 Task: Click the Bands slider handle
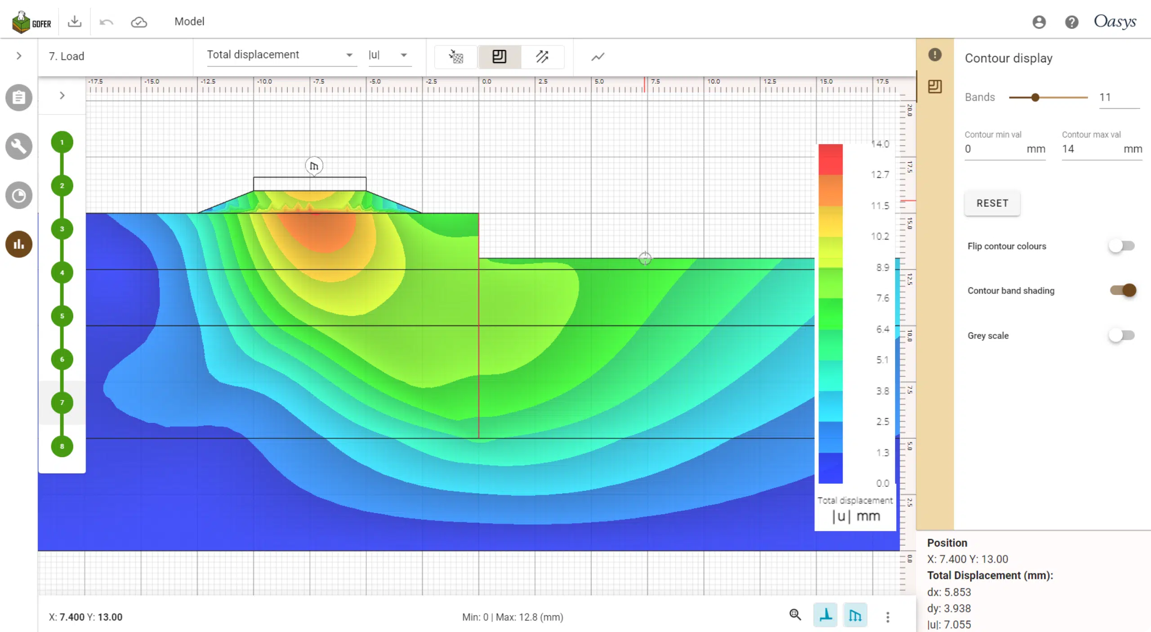pos(1035,97)
